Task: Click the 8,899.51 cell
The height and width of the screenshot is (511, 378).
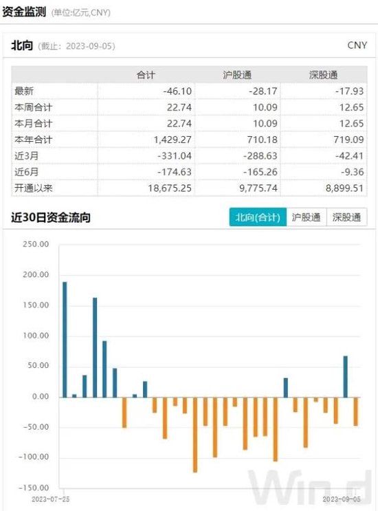Action: pyautogui.click(x=344, y=188)
